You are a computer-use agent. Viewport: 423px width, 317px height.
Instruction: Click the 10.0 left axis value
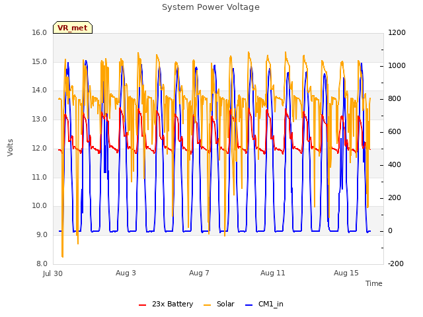coord(40,206)
